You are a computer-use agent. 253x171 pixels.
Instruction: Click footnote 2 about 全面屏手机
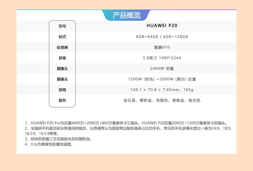[129, 131]
